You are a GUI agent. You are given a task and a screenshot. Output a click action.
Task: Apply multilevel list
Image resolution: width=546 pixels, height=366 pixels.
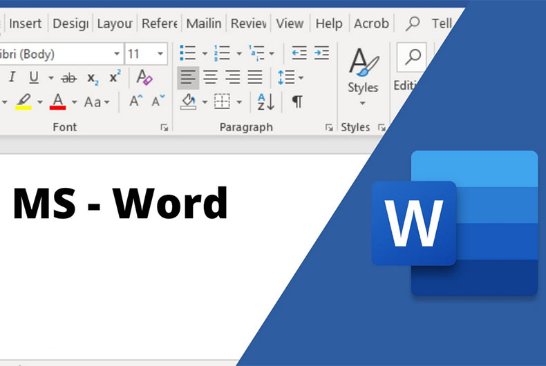[x=256, y=53]
